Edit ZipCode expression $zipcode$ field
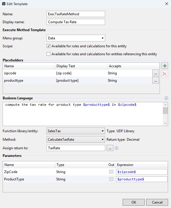171x208 pixels. click(142, 172)
